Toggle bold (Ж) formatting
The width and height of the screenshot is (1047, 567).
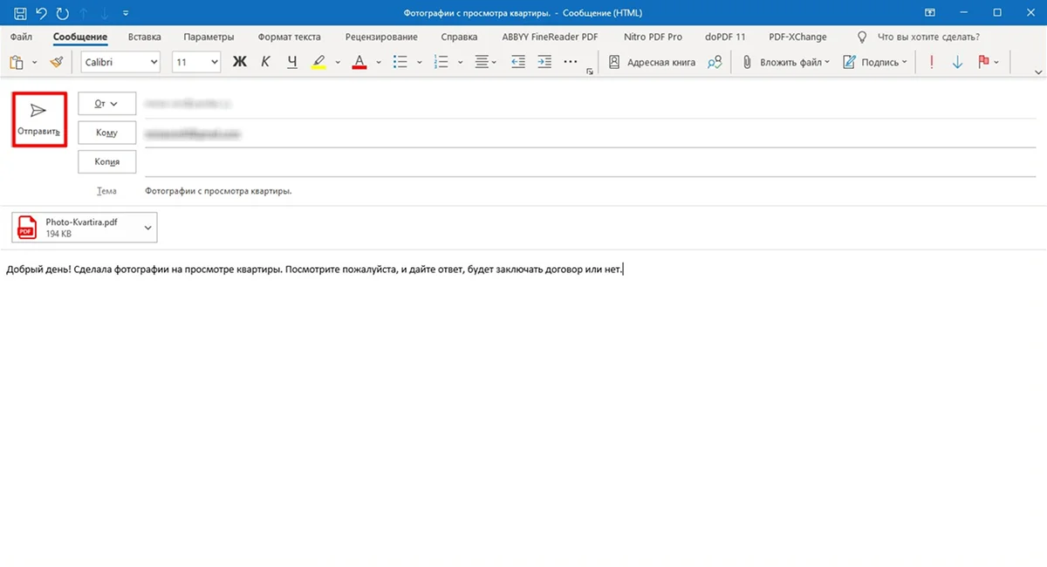239,62
